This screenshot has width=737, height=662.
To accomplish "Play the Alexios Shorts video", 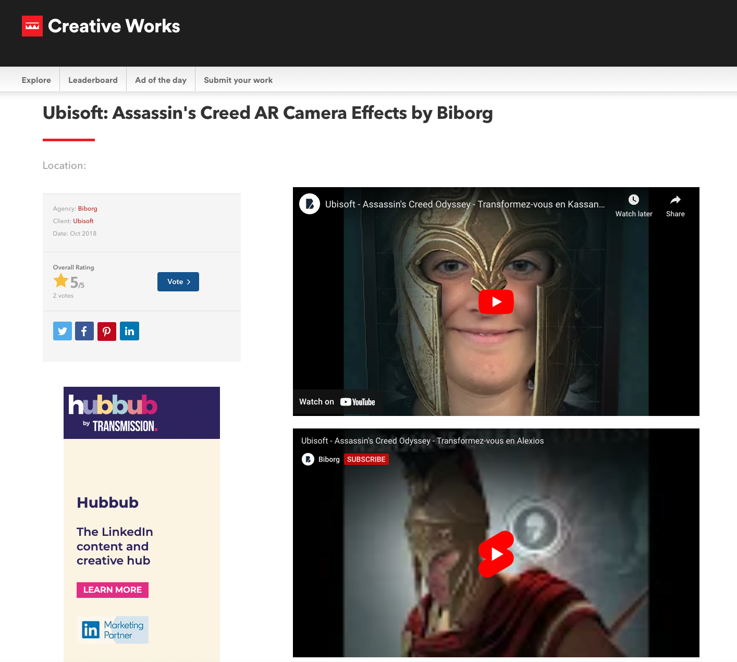I will coord(496,554).
